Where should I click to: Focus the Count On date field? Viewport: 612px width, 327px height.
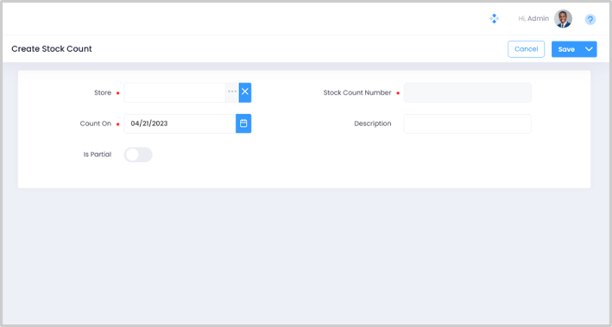click(x=179, y=123)
